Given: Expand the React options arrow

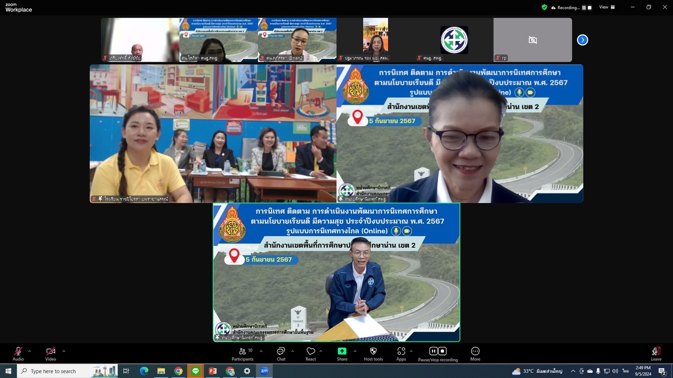Looking at the screenshot, I should 321,351.
